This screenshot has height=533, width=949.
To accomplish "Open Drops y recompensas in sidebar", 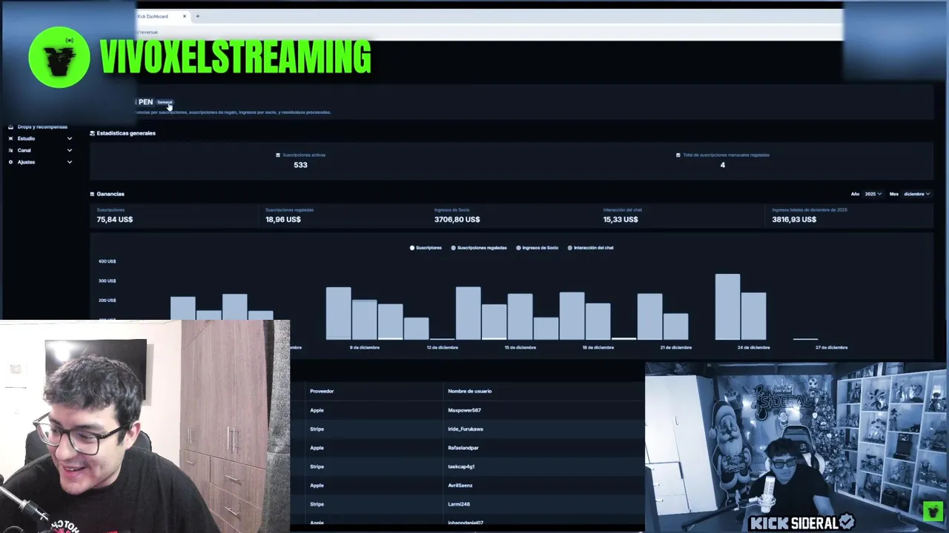I will point(42,127).
